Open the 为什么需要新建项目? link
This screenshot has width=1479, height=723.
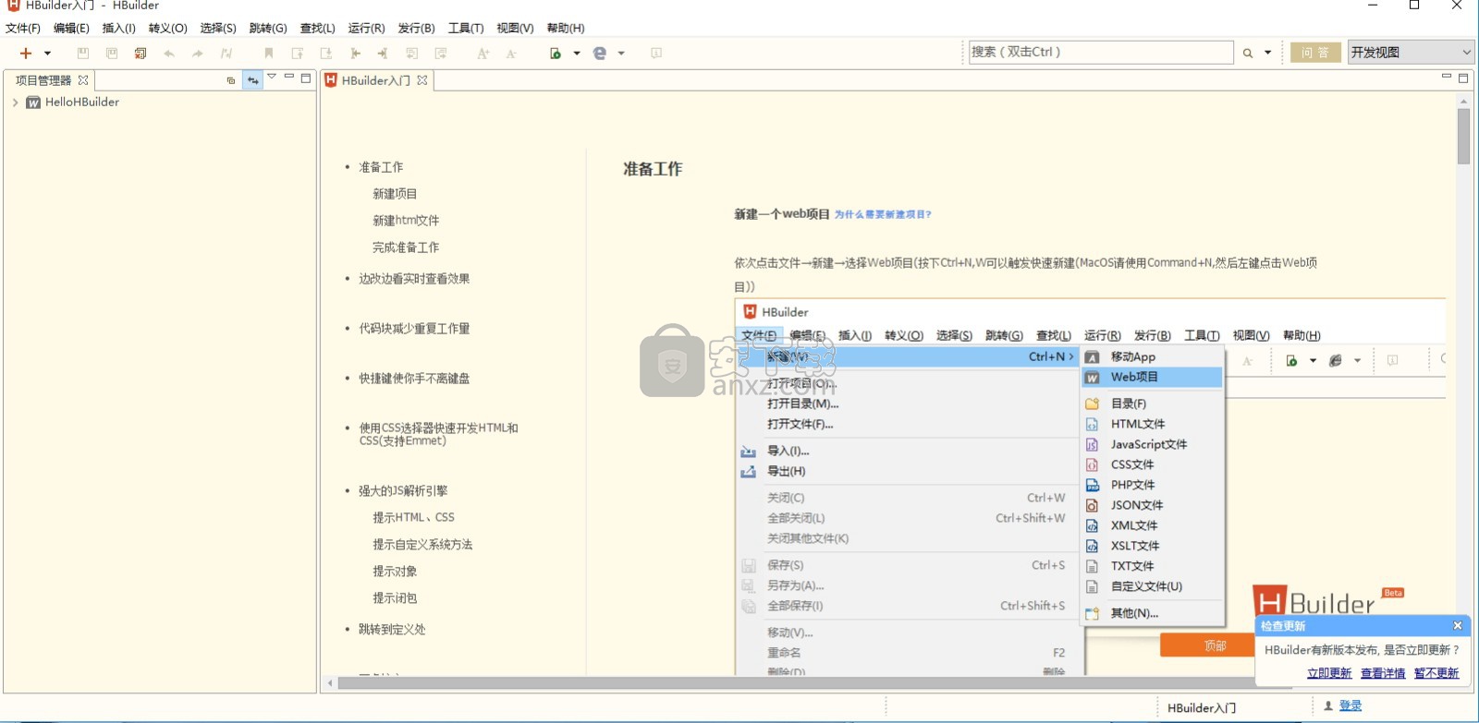coord(883,214)
